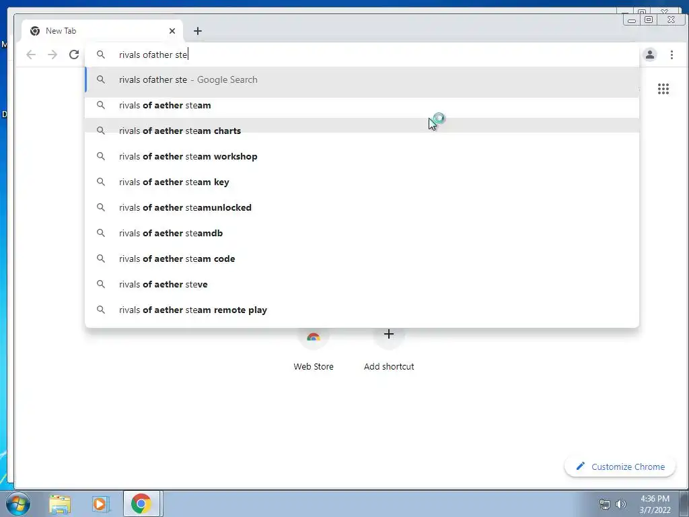Viewport: 689px width, 517px height.
Task: Choose suggestion 'rivals of aether steam key'
Action: [x=362, y=182]
